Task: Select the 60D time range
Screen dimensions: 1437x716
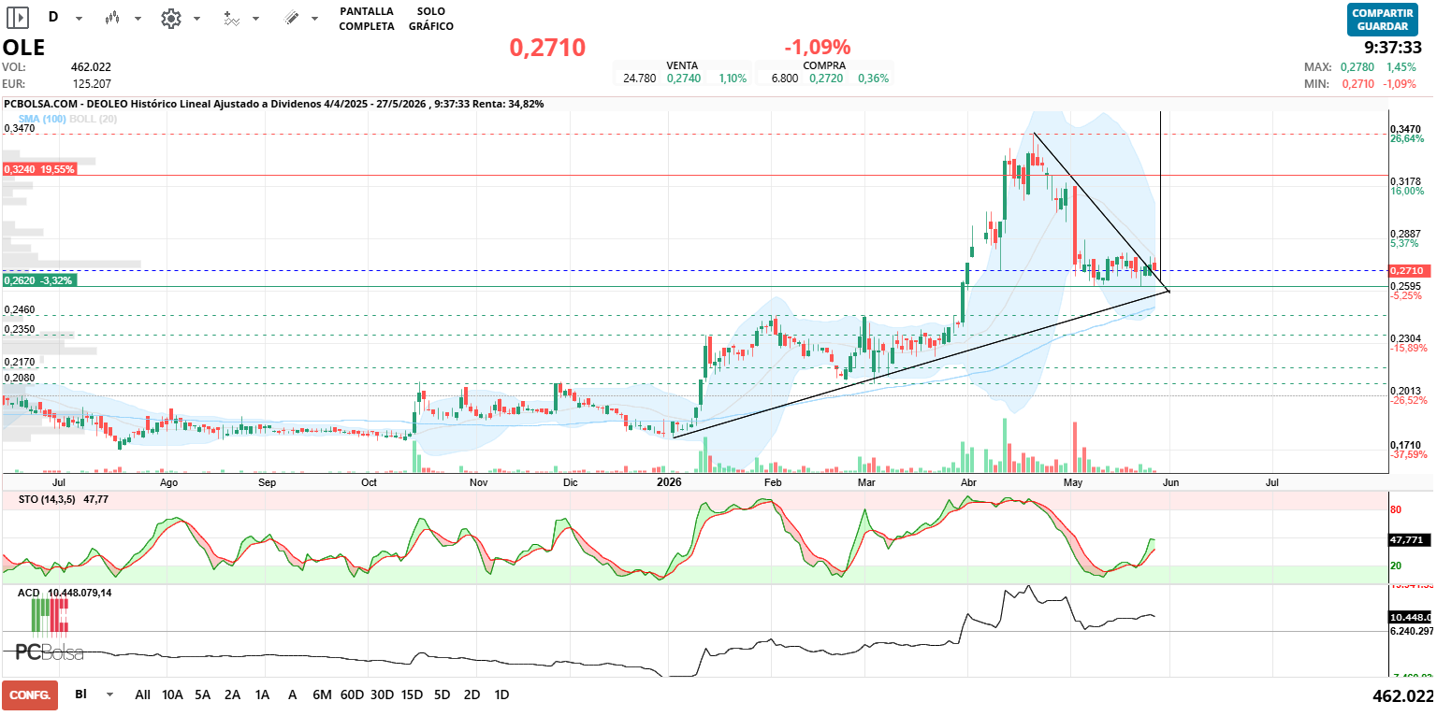Action: (352, 695)
